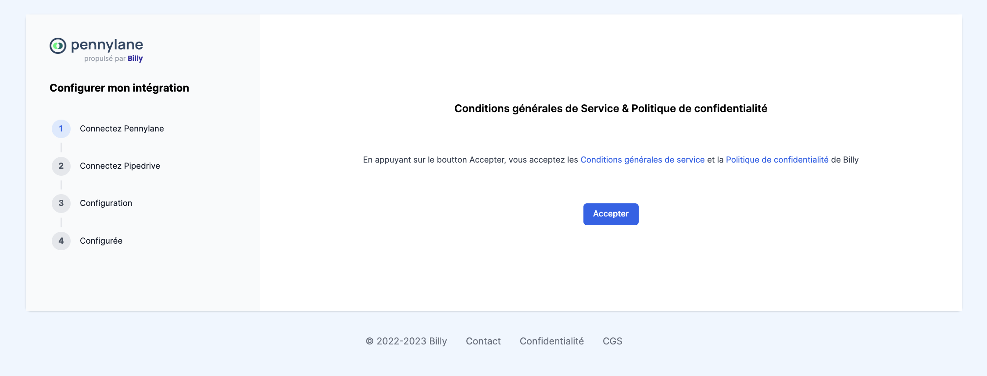Click the pennylane wordmark text
This screenshot has width=987, height=376.
(107, 45)
